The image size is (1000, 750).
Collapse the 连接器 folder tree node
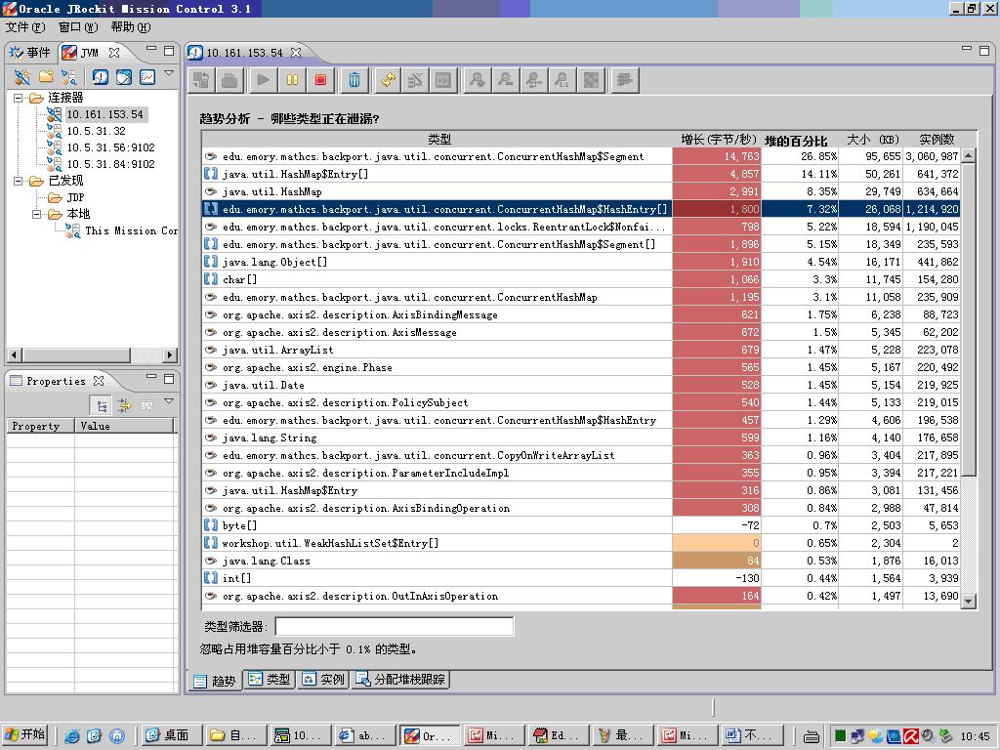click(20, 98)
